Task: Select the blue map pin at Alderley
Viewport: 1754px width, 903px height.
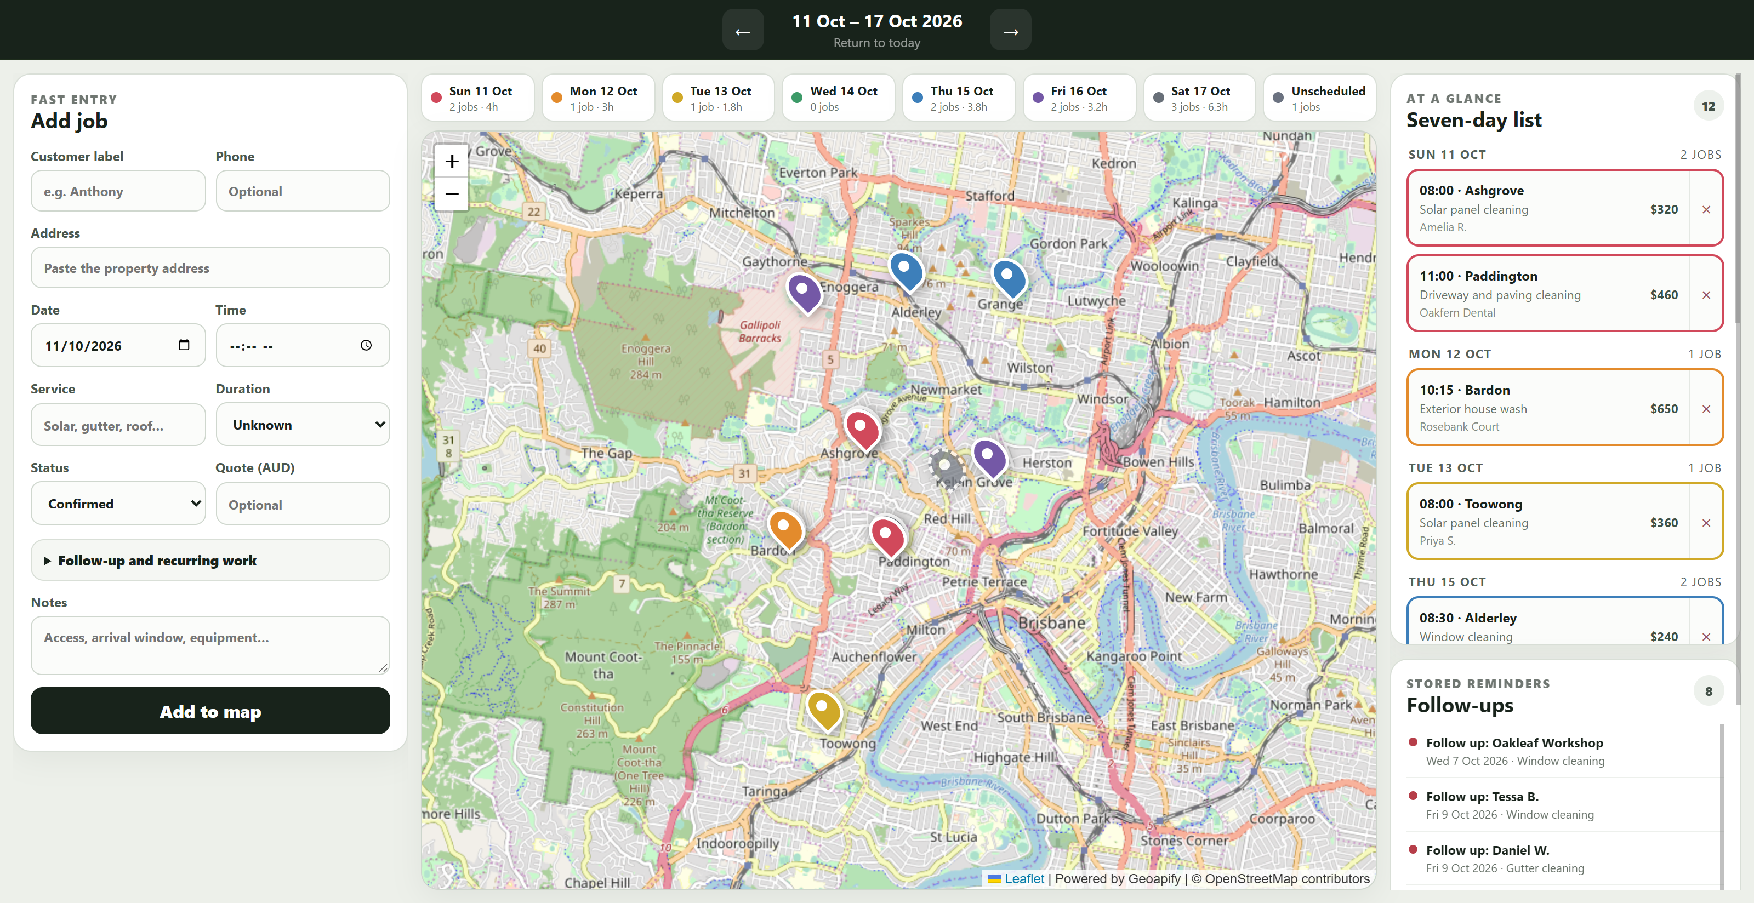Action: (x=906, y=272)
